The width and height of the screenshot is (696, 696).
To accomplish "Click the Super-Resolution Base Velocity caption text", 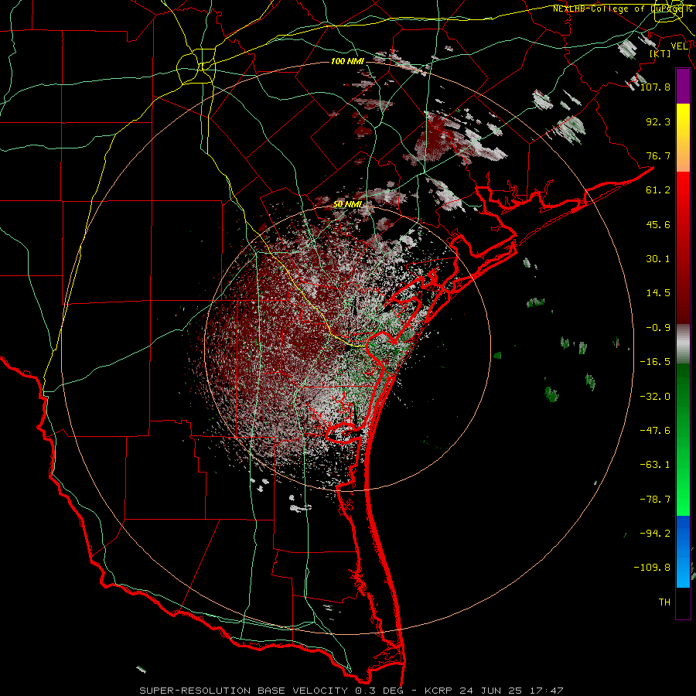I will 351,691.
